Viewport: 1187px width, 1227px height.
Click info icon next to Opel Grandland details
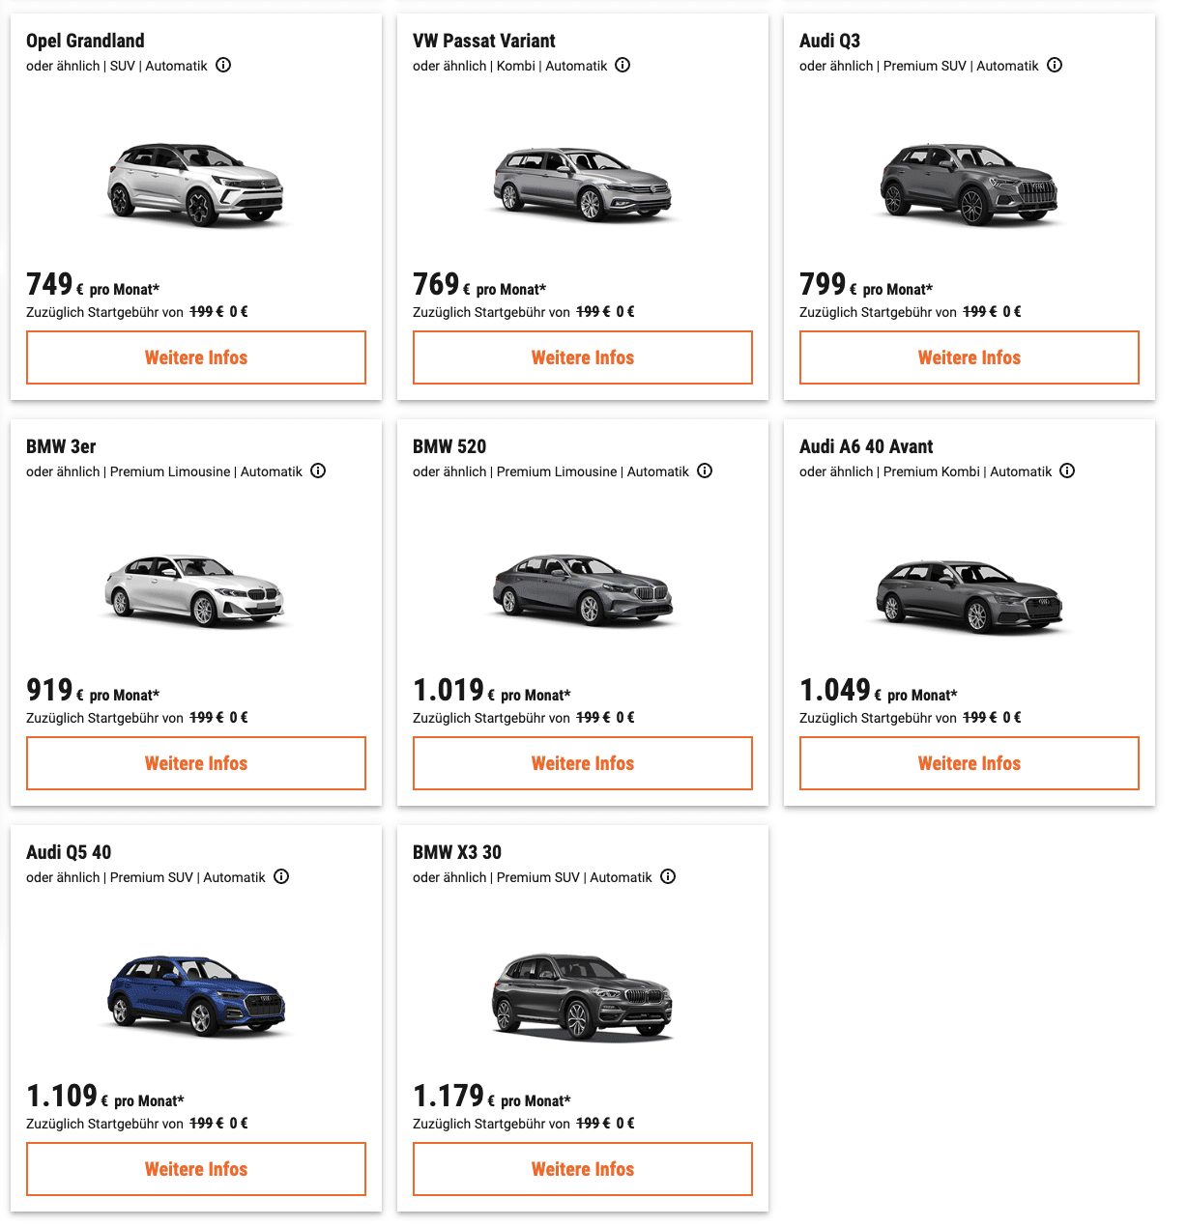coord(223,66)
